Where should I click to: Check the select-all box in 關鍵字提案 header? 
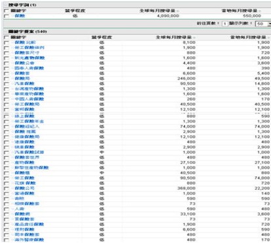[x=7, y=37]
